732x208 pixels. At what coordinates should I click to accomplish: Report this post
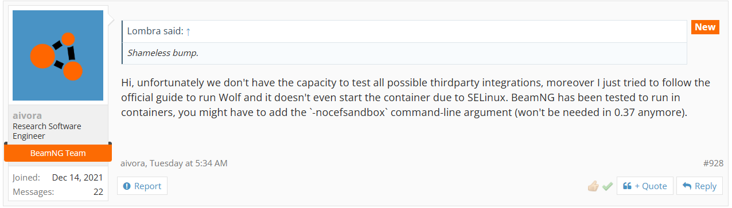(x=142, y=186)
